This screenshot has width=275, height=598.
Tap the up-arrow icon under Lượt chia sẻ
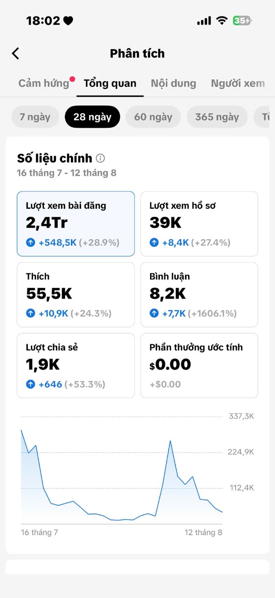[31, 384]
